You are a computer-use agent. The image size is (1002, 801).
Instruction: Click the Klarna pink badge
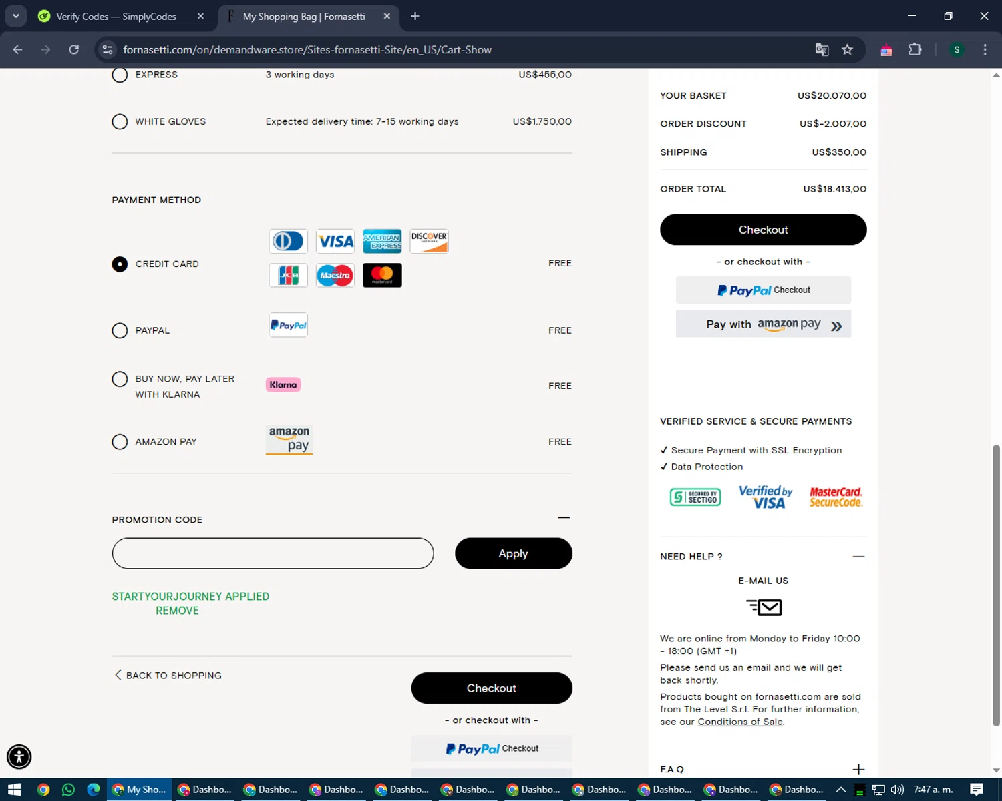tap(283, 385)
